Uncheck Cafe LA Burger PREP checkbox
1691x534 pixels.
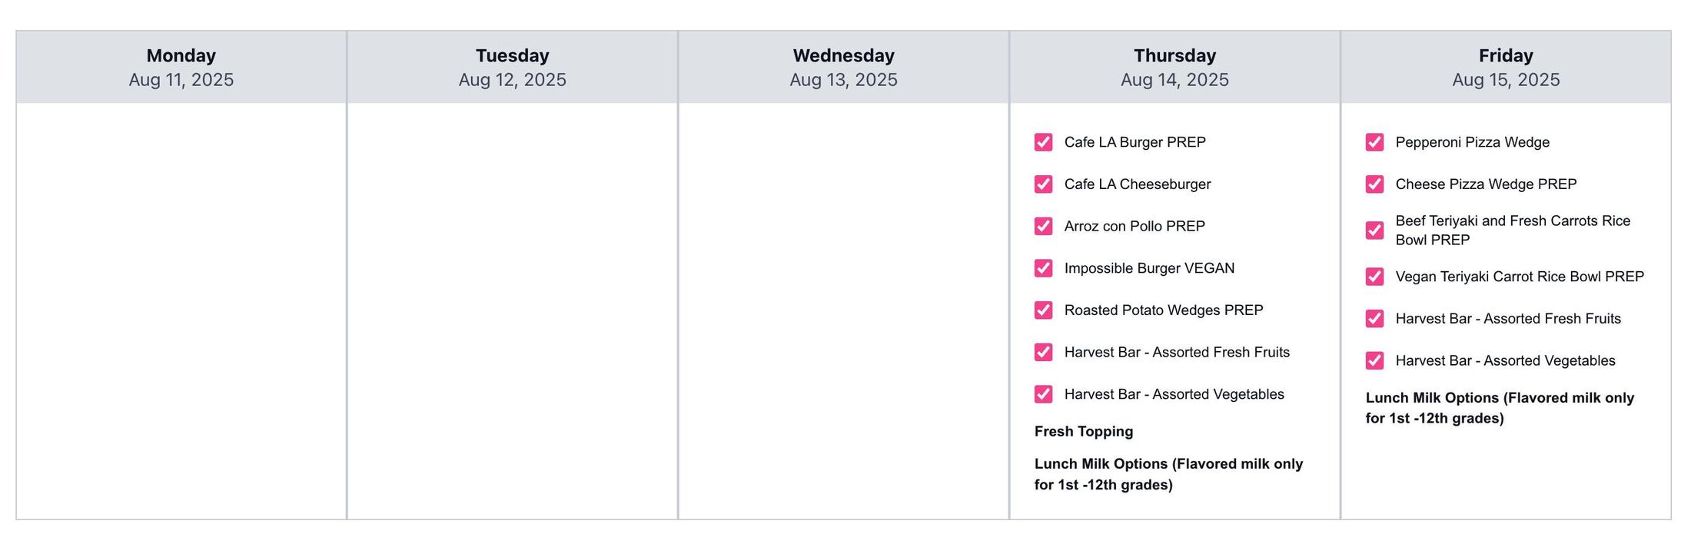(1043, 142)
